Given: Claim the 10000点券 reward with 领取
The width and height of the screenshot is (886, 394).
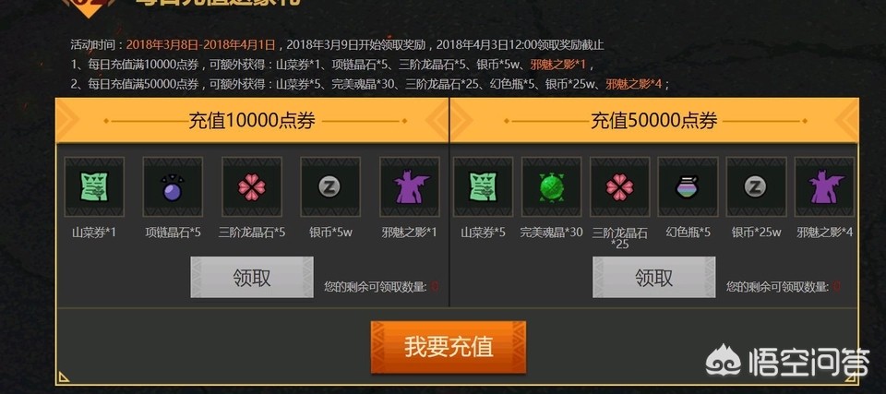Looking at the screenshot, I should point(252,277).
